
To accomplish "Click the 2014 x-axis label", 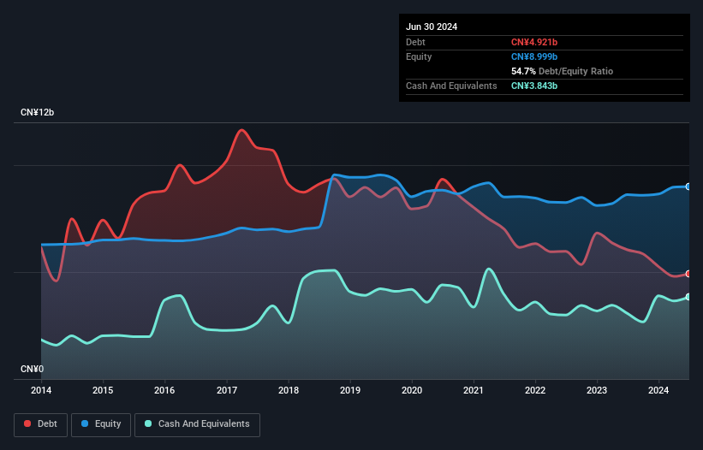I will coord(41,390).
